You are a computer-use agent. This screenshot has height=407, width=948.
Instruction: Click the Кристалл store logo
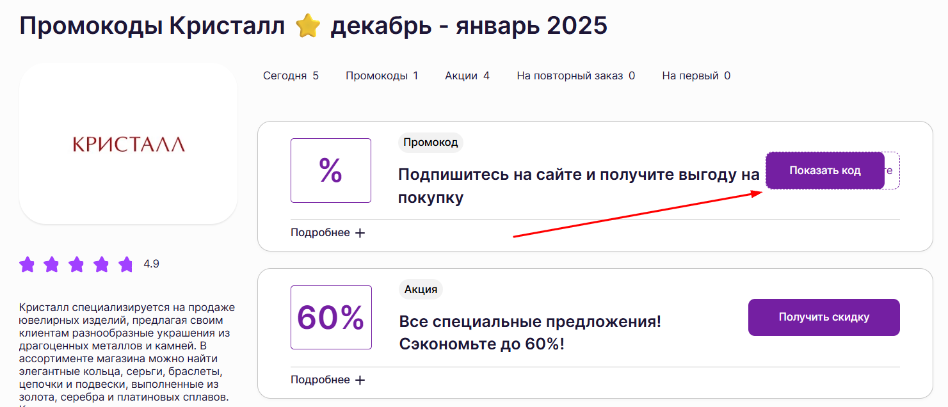click(128, 143)
